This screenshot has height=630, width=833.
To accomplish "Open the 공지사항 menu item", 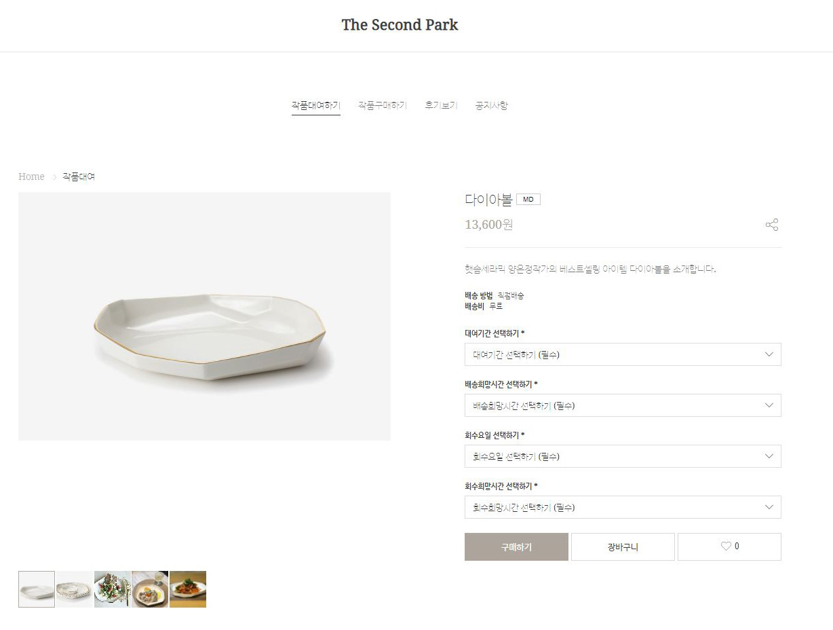I will coord(491,105).
